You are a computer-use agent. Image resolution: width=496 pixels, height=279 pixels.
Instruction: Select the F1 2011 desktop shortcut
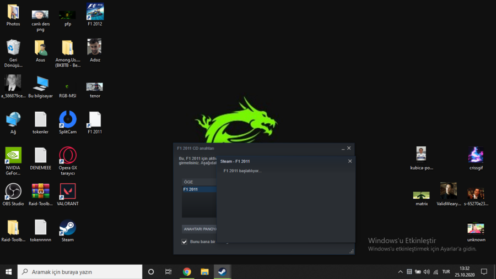95,123
